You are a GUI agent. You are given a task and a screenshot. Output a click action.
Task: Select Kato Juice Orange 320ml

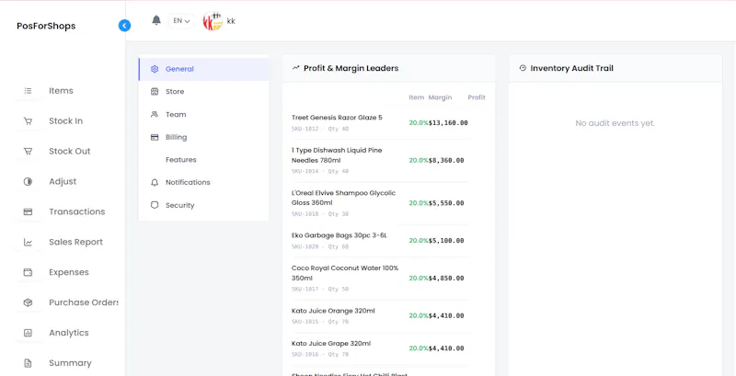pyautogui.click(x=380, y=316)
